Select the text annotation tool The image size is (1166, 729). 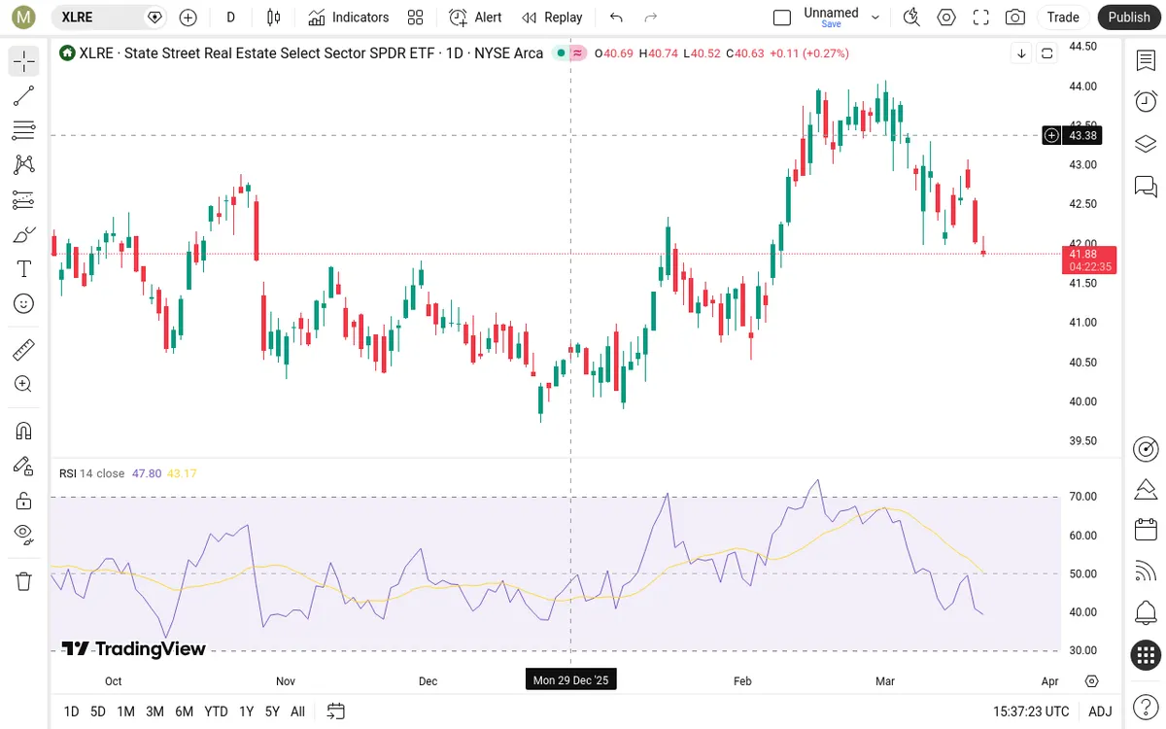click(x=24, y=269)
